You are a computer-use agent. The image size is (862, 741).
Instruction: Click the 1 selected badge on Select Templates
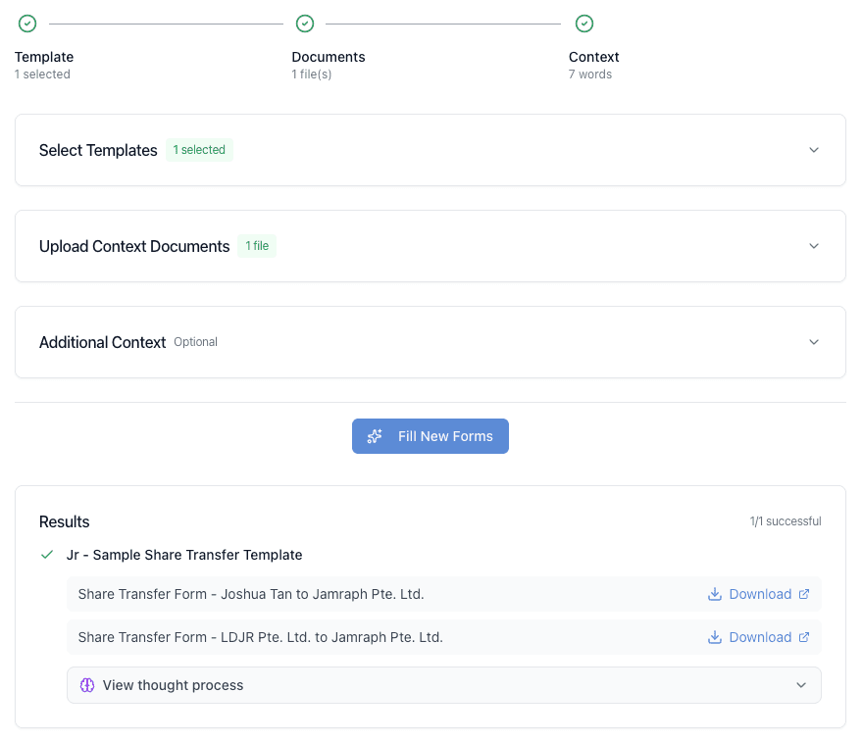[199, 149]
